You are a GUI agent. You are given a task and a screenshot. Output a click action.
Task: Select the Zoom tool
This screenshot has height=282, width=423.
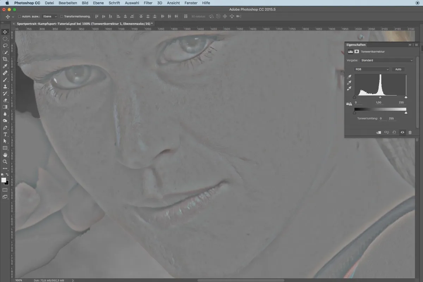coord(5,161)
